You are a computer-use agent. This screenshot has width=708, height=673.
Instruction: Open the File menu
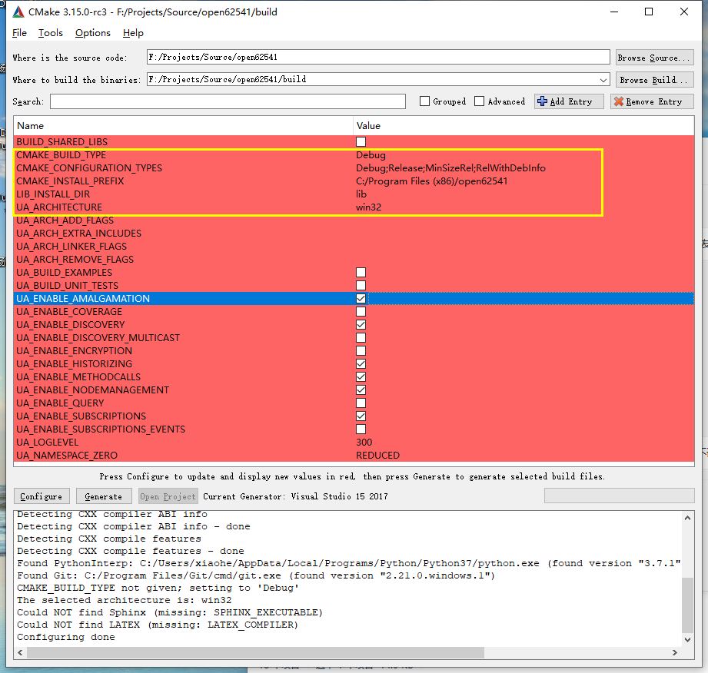(x=19, y=33)
